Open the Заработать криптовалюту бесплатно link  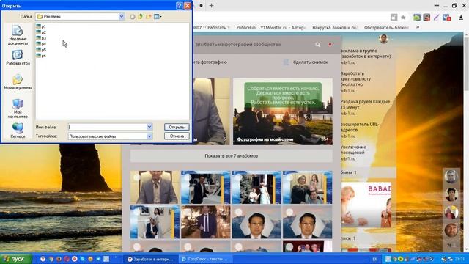pyautogui.click(x=355, y=78)
